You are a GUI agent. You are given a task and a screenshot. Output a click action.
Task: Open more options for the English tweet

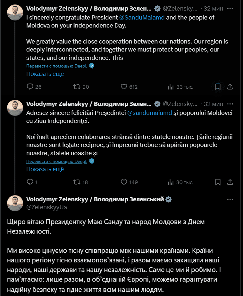pyautogui.click(x=230, y=8)
